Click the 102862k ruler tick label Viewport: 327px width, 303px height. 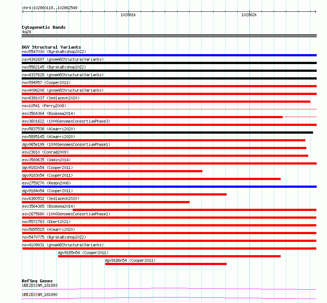click(249, 15)
